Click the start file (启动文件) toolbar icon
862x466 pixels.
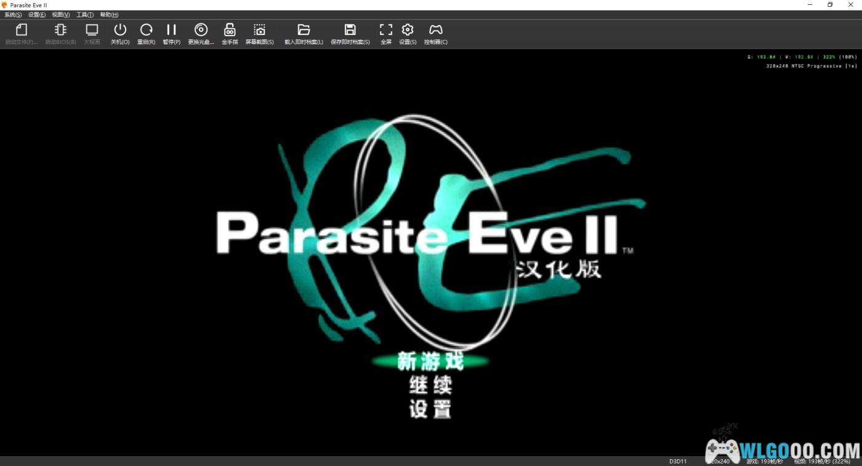[22, 30]
